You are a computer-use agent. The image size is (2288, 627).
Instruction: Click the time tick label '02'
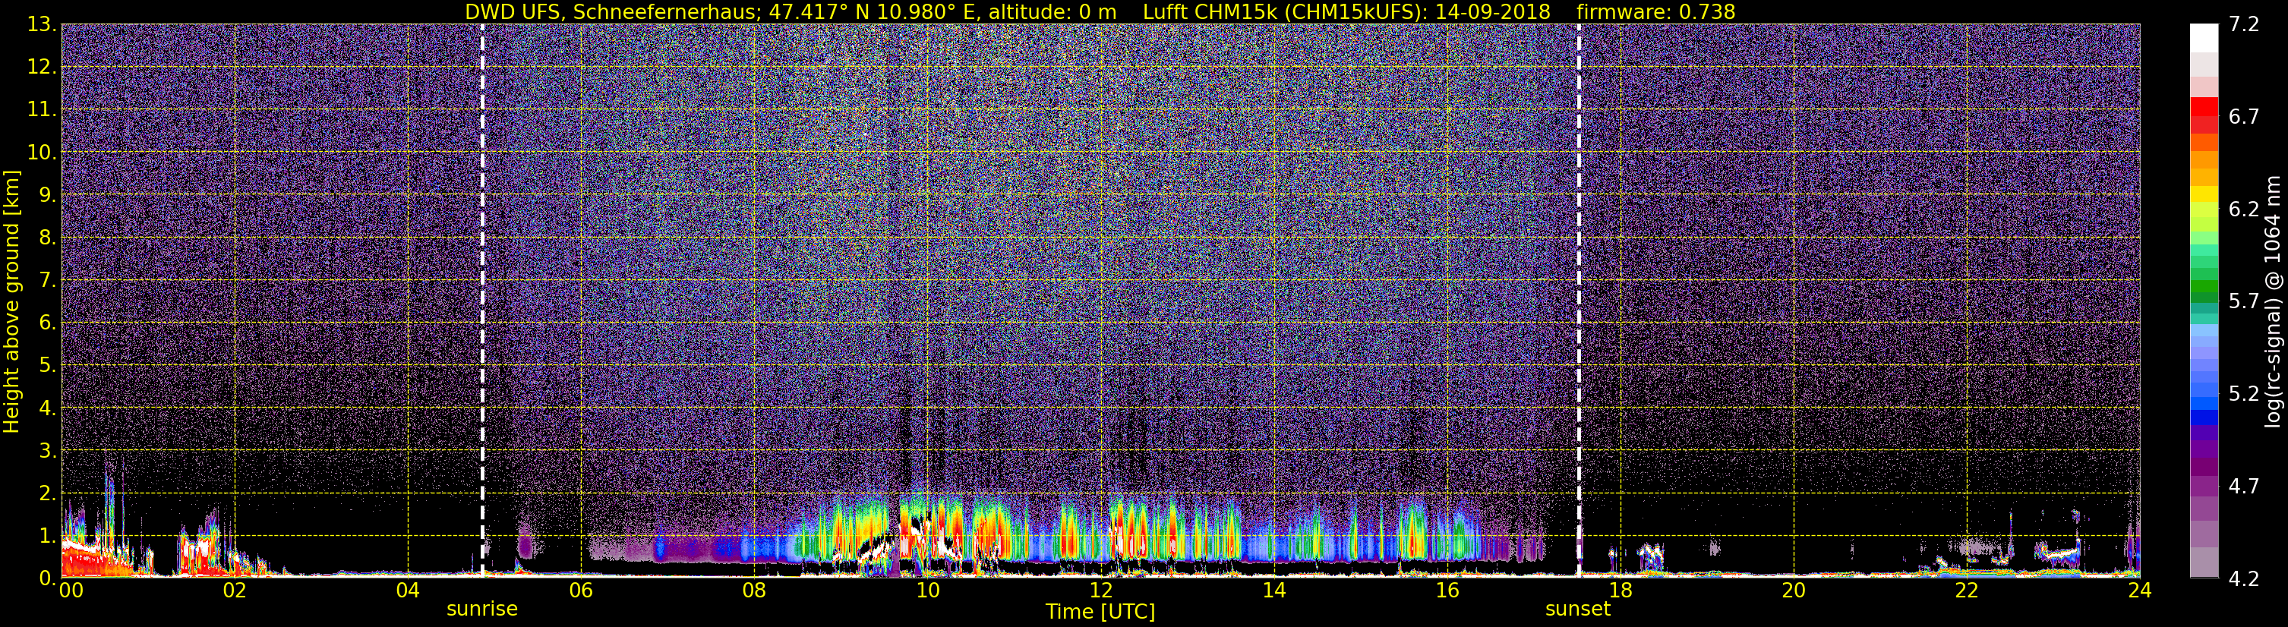[x=235, y=591]
